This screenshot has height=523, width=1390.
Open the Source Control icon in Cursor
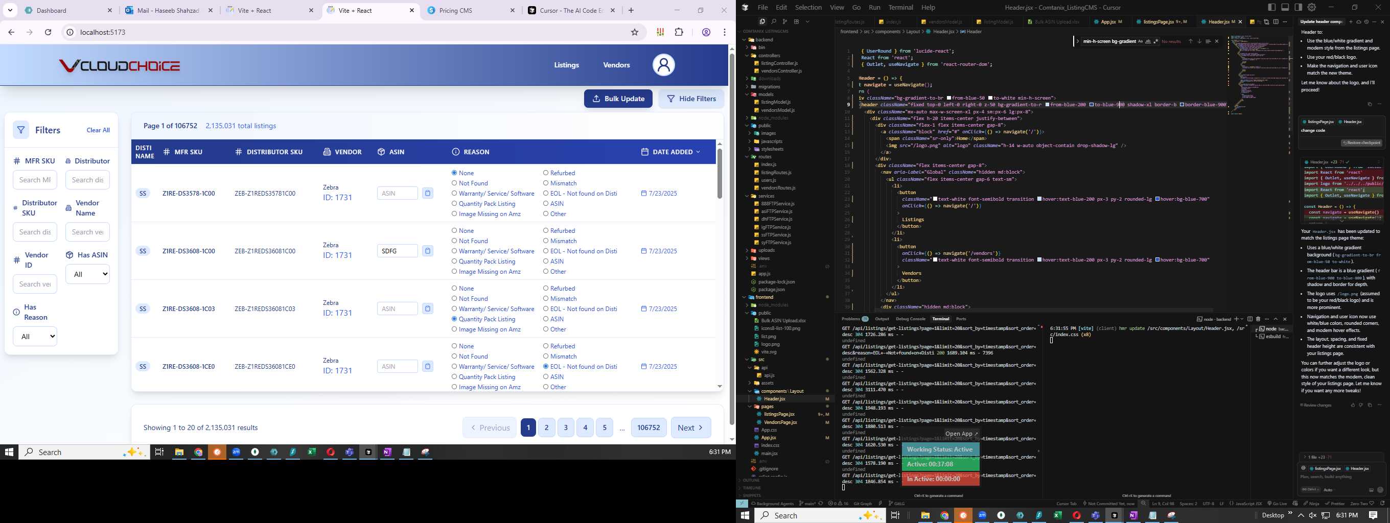(784, 21)
